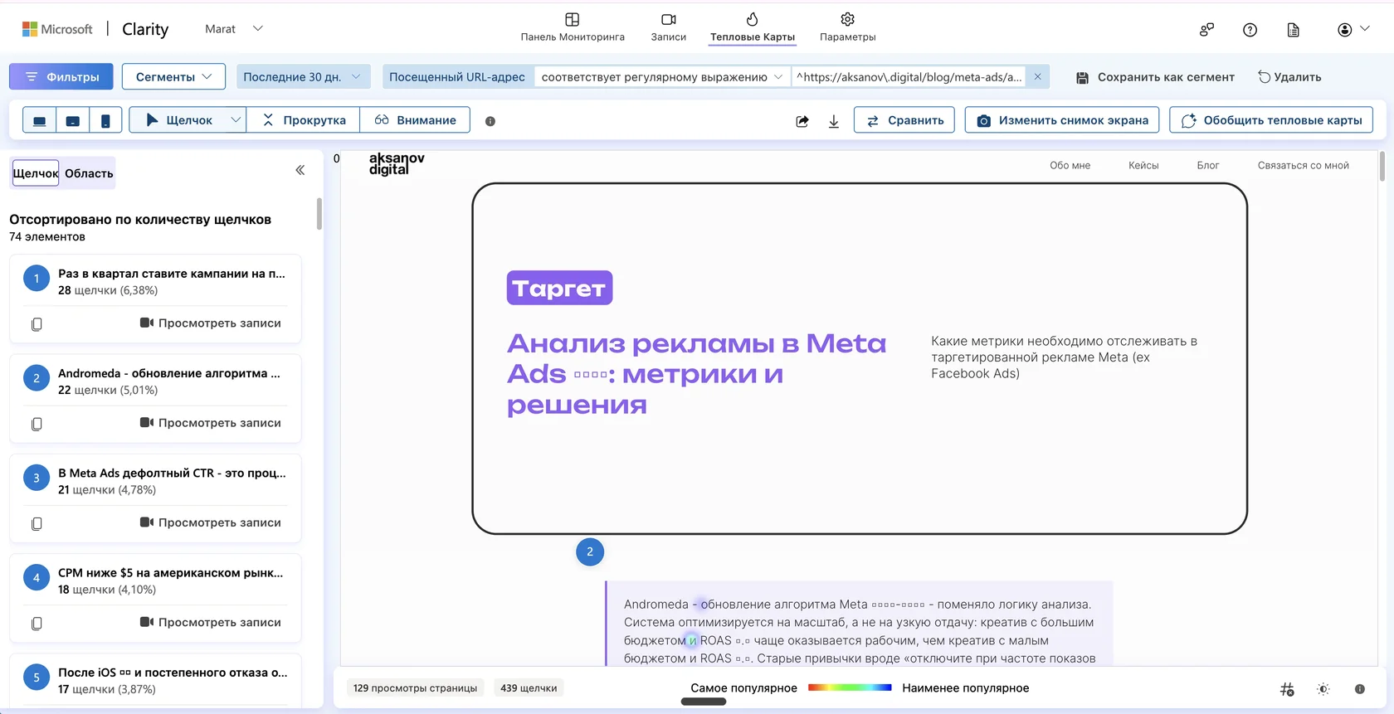Screen dimensions: 1394x714
Task: Open the help question mark icon
Action: click(1250, 30)
